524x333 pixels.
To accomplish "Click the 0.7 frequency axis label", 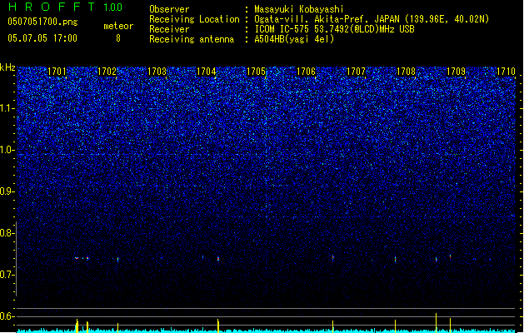I will (7, 275).
